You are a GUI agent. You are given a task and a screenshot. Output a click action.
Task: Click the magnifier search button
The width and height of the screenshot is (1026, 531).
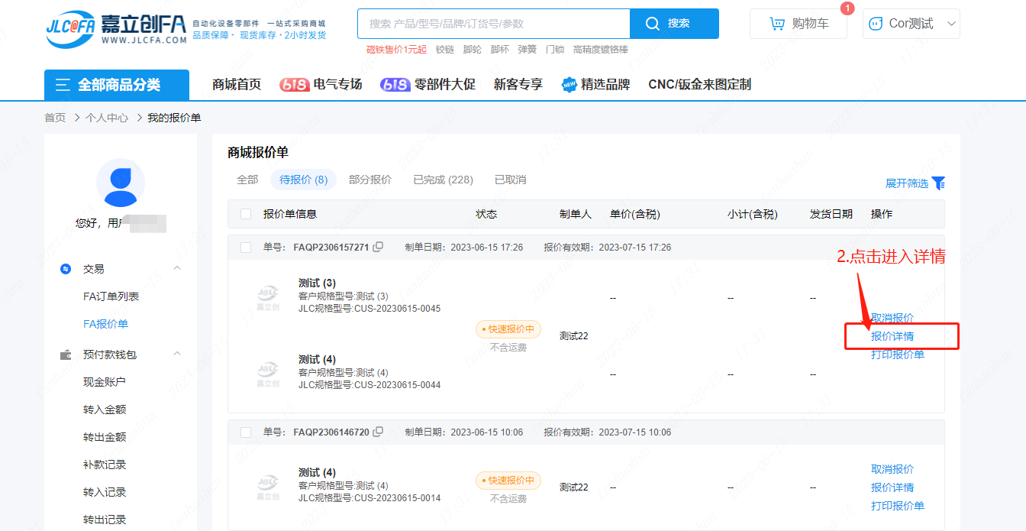pyautogui.click(x=673, y=24)
